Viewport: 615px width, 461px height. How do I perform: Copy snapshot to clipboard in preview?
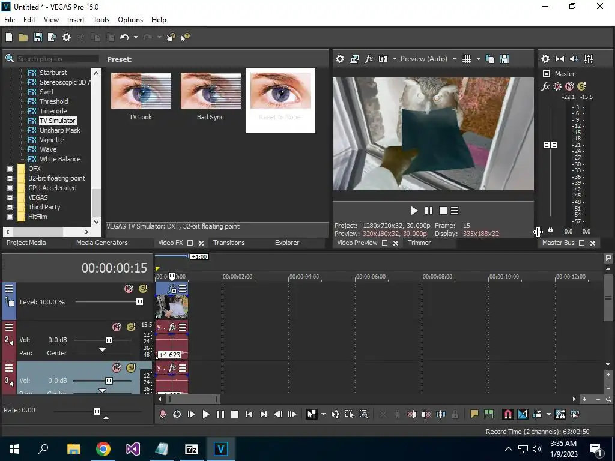tap(490, 59)
